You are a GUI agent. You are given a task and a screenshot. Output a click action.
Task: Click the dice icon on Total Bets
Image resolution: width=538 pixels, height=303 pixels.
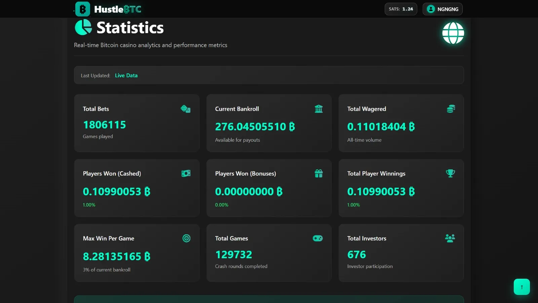click(186, 109)
